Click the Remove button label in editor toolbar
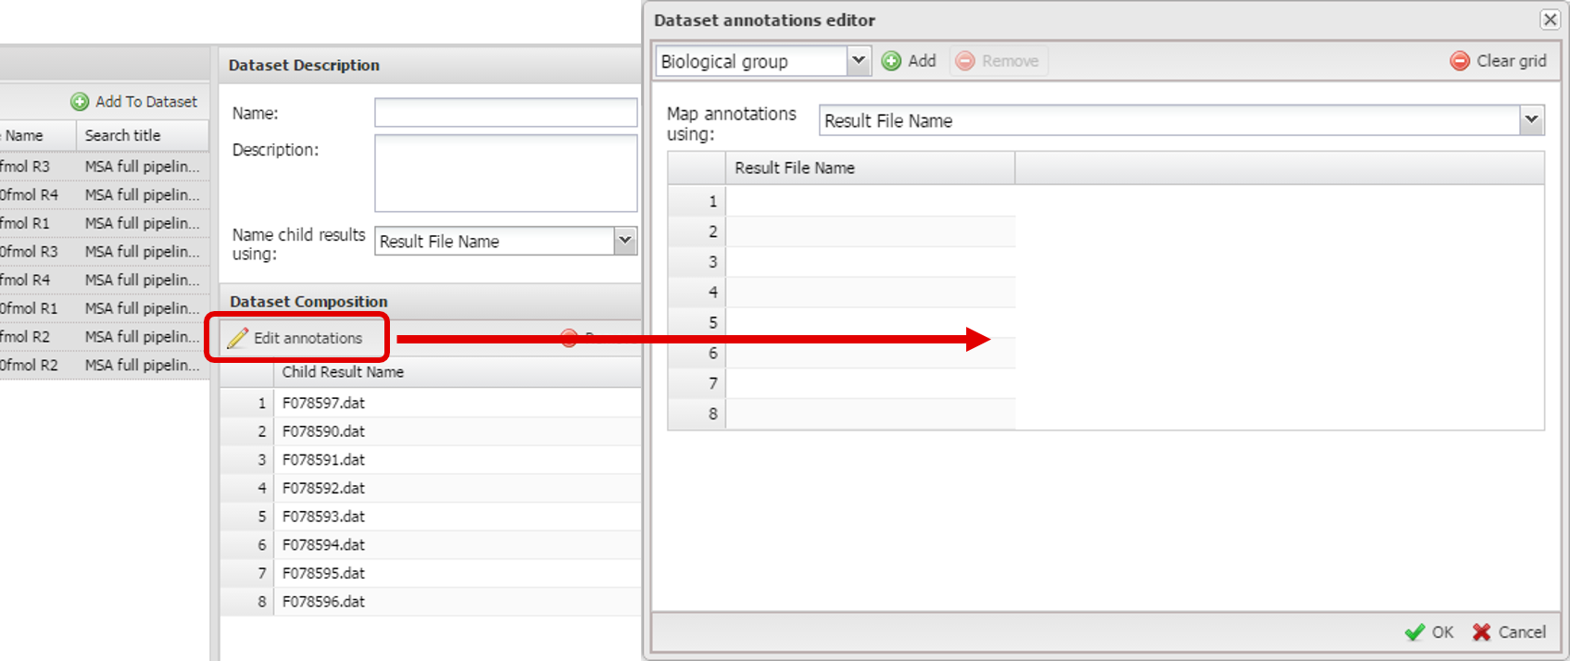 [1010, 61]
